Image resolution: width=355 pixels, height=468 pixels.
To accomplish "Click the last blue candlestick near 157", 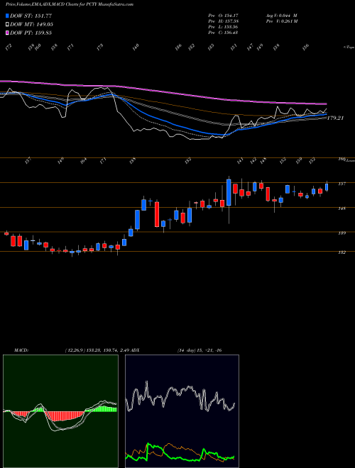I will coord(327,187).
